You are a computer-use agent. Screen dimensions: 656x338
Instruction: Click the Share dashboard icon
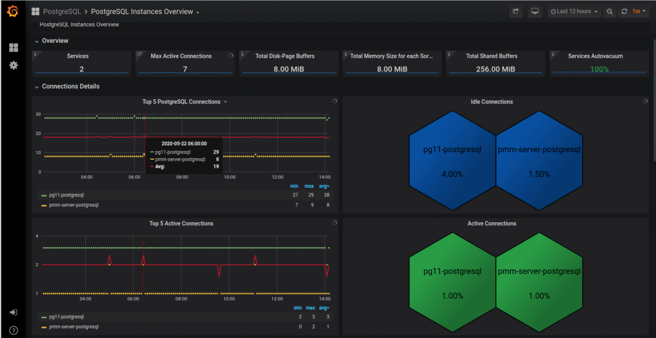(516, 12)
